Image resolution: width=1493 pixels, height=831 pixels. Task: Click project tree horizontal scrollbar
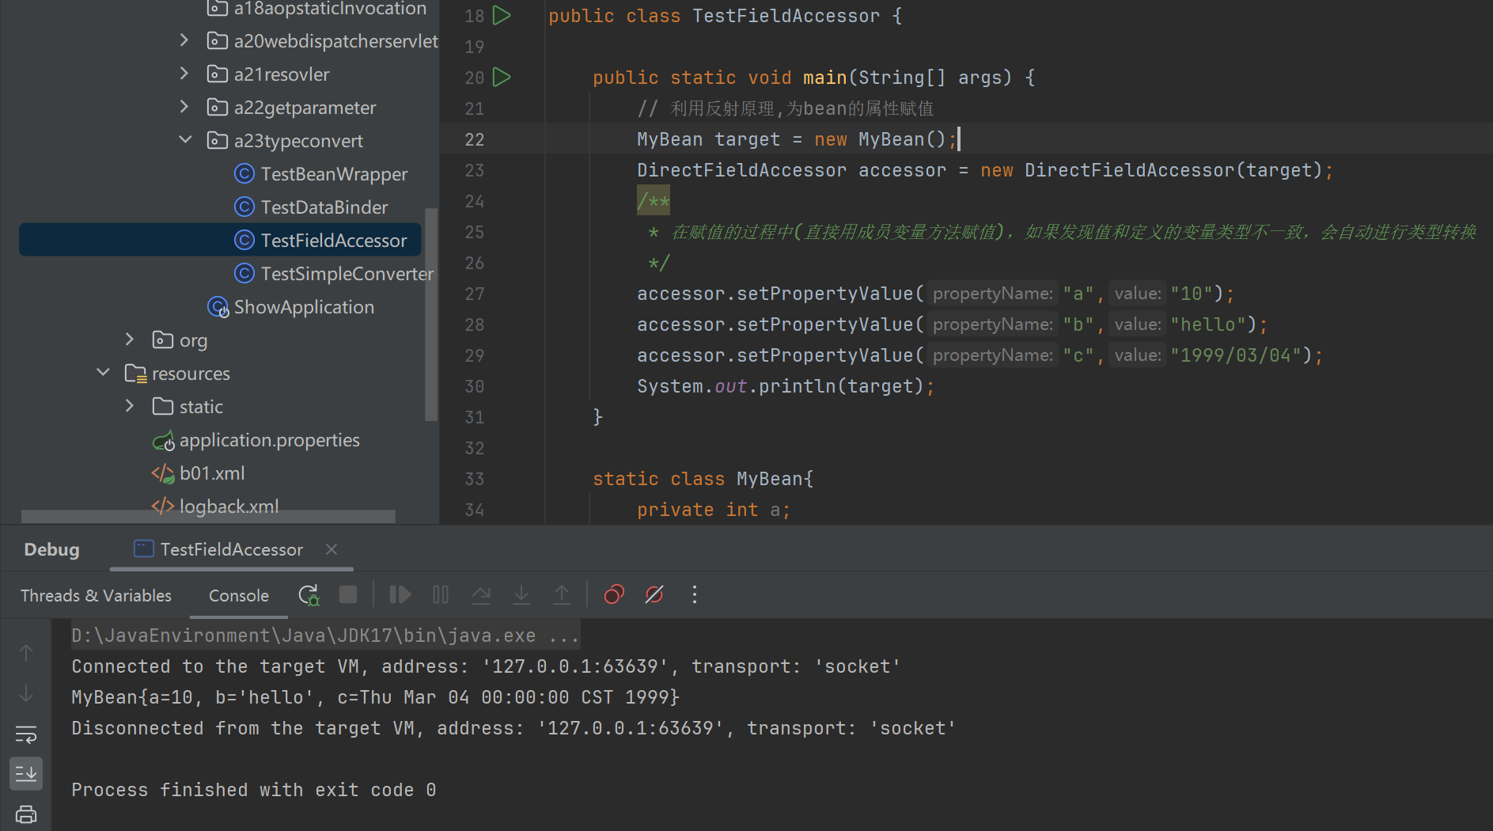pyautogui.click(x=208, y=516)
